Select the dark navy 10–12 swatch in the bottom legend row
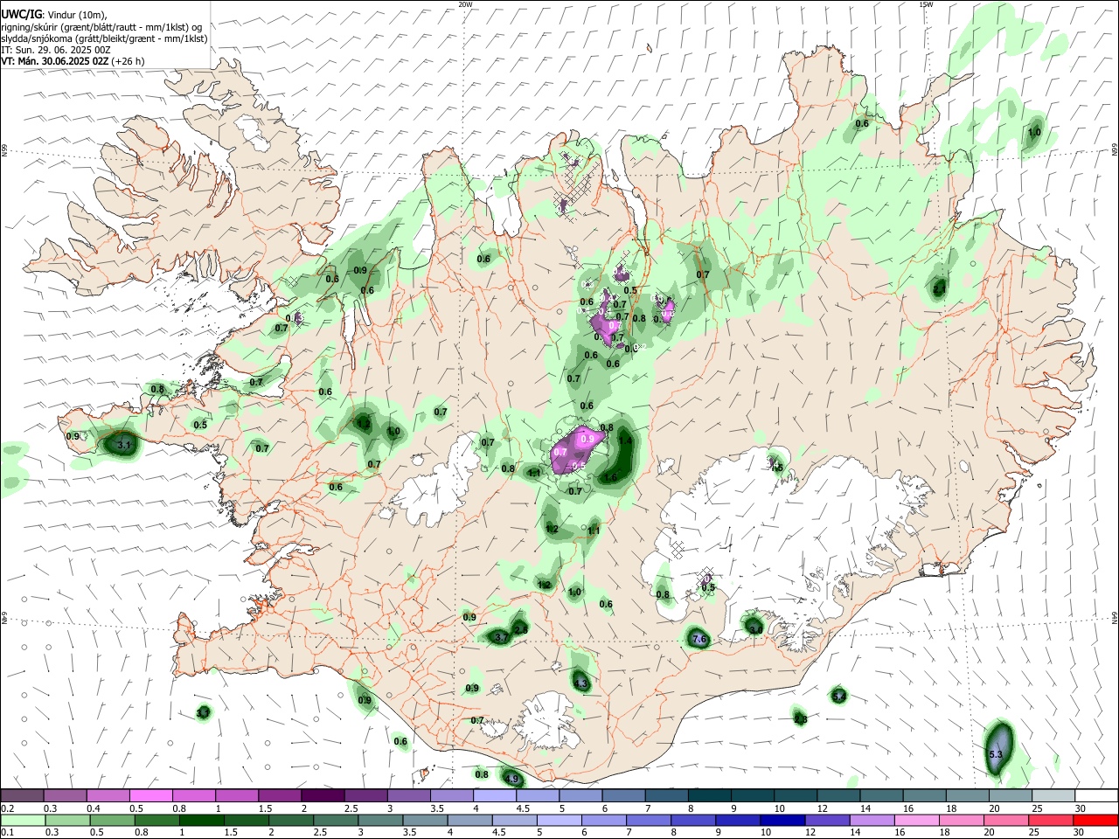Viewport: 1119px width, 839px height. coord(782,820)
